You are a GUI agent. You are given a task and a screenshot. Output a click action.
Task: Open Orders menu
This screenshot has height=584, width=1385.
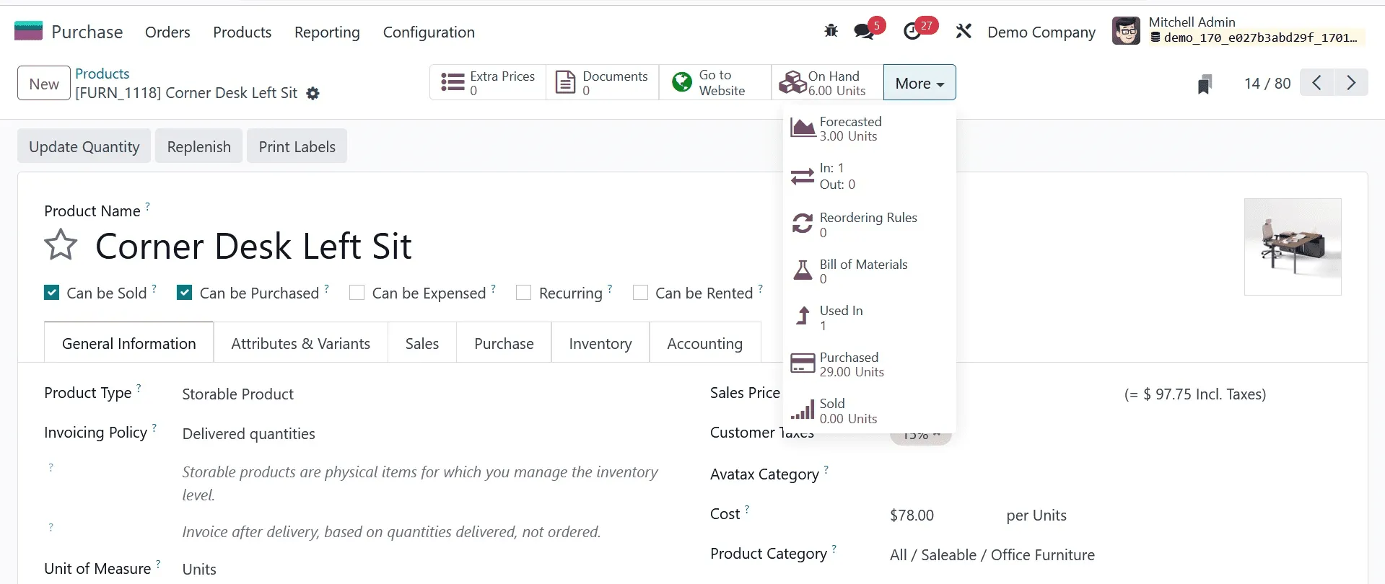tap(167, 32)
